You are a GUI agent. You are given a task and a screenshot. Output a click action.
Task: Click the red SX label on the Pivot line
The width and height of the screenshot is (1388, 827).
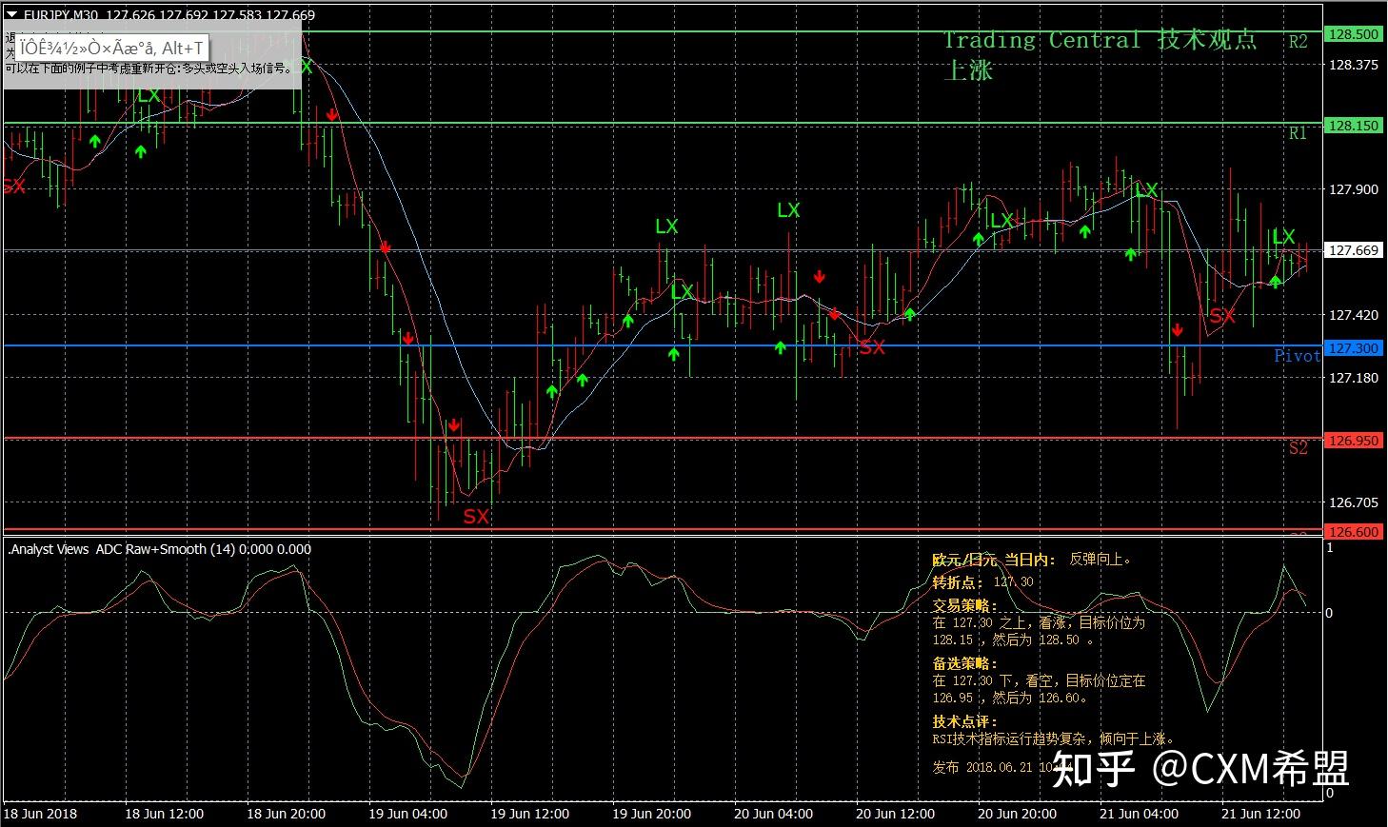[x=872, y=347]
